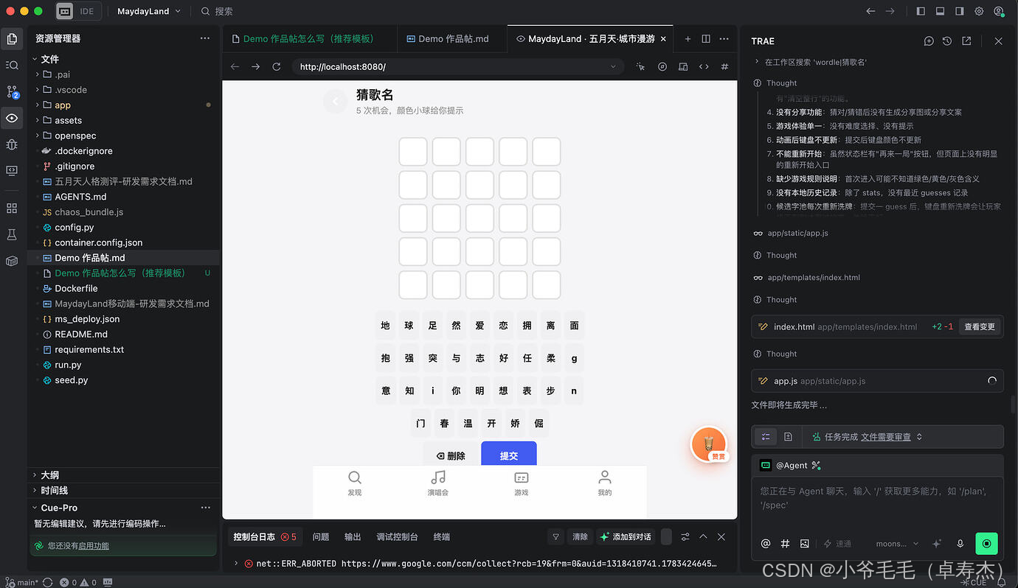Open the Testing flask icon in activity bar
Viewport: 1018px width, 588px height.
point(12,234)
